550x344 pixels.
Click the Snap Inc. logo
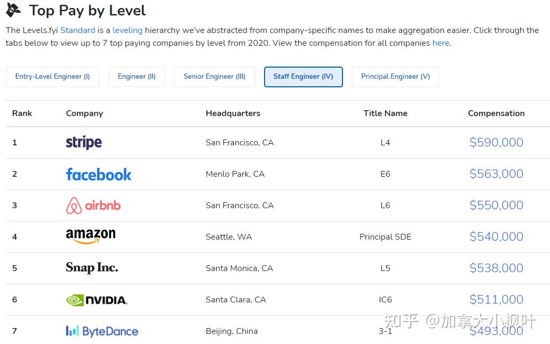pyautogui.click(x=92, y=268)
